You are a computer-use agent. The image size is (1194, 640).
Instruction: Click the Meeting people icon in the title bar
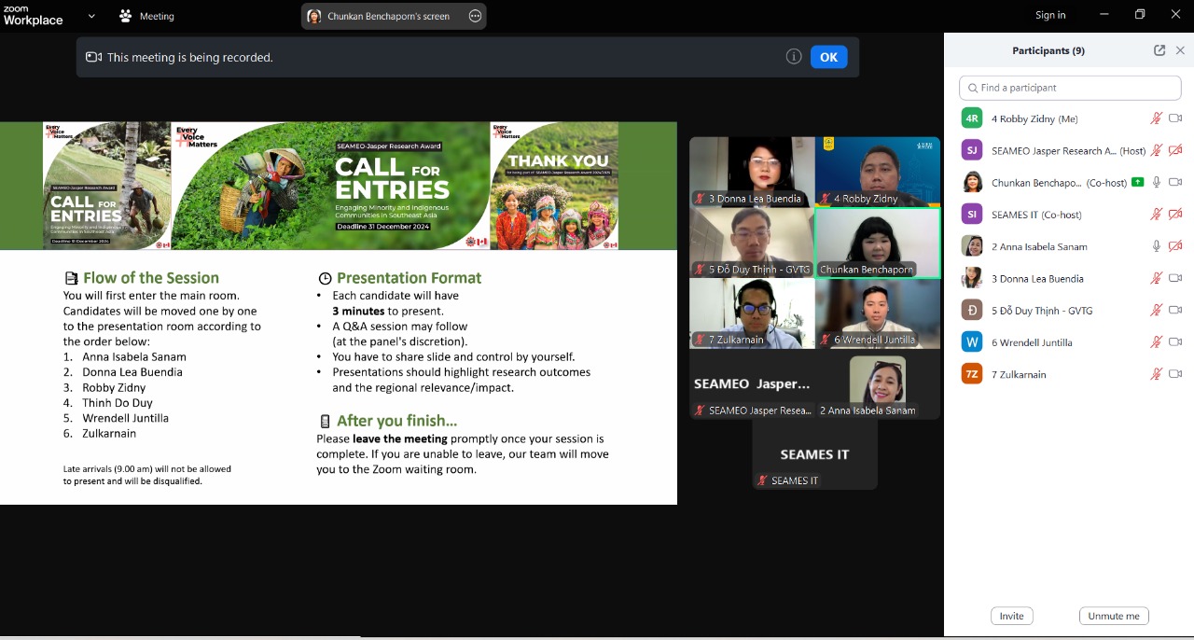126,16
